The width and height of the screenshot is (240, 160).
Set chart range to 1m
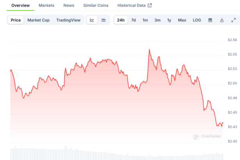(x=145, y=20)
